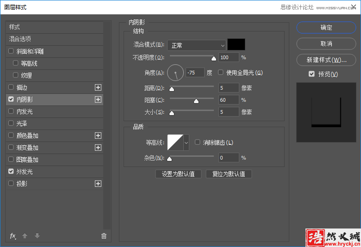This screenshot has height=247, width=361.
Task: Enable the 描边 checkbox
Action: [x=11, y=87]
